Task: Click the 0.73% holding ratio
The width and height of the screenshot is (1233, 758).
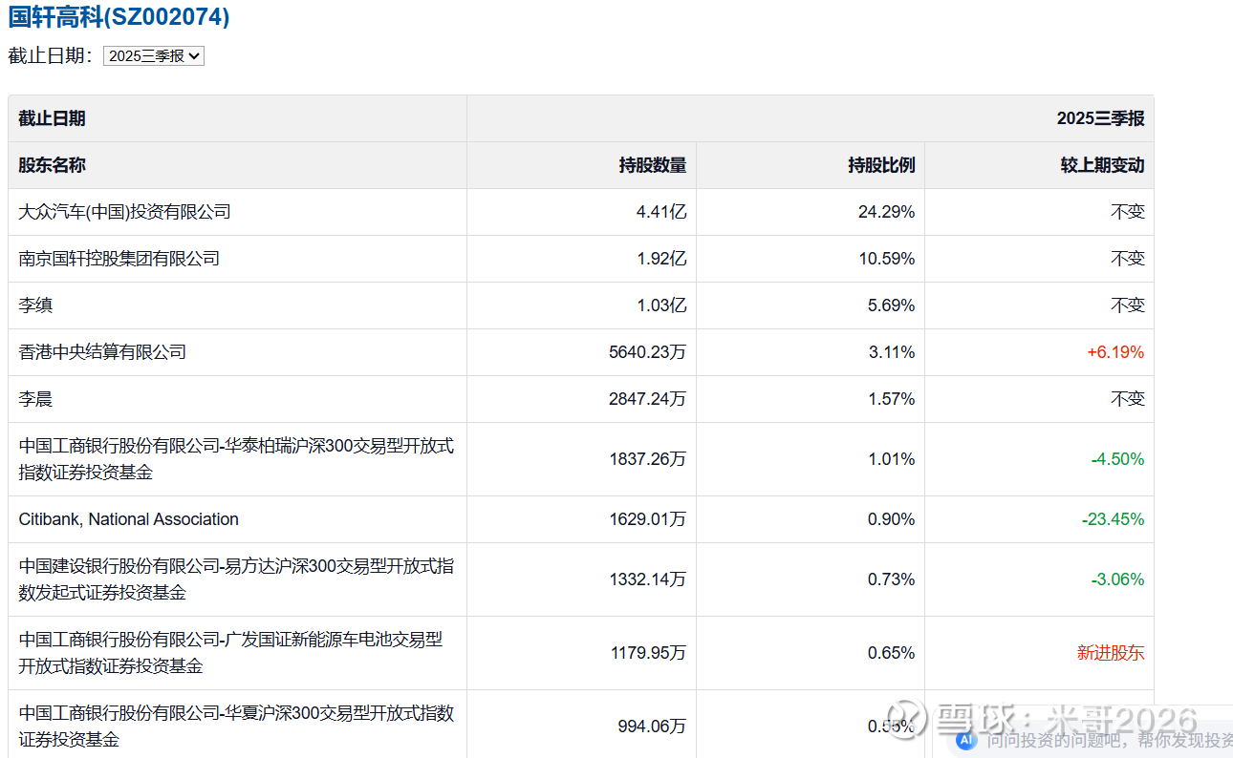Action: [891, 579]
